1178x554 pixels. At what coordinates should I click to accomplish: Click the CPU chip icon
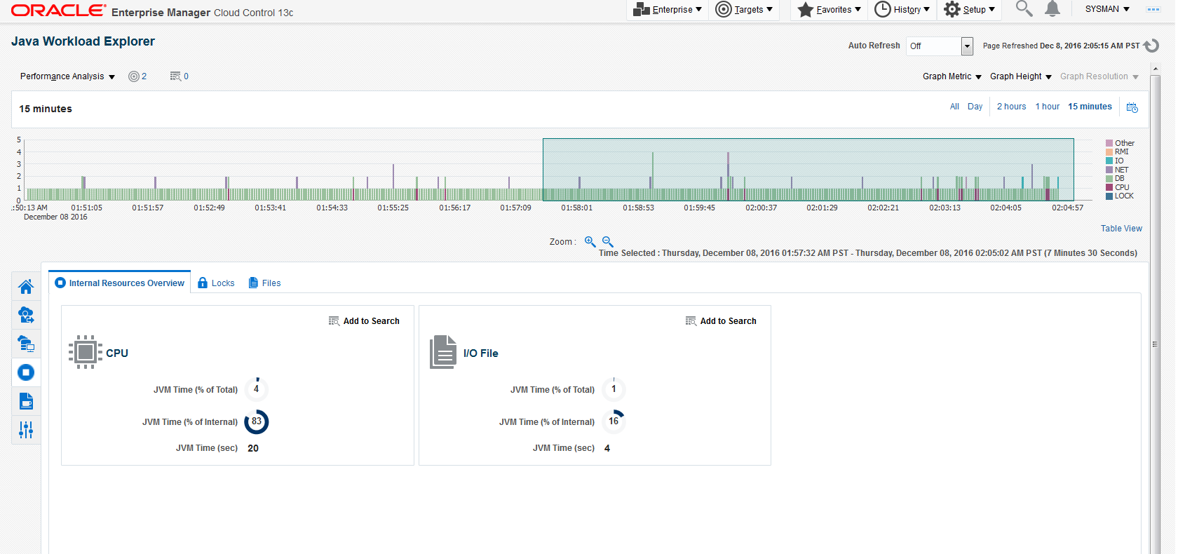point(86,352)
